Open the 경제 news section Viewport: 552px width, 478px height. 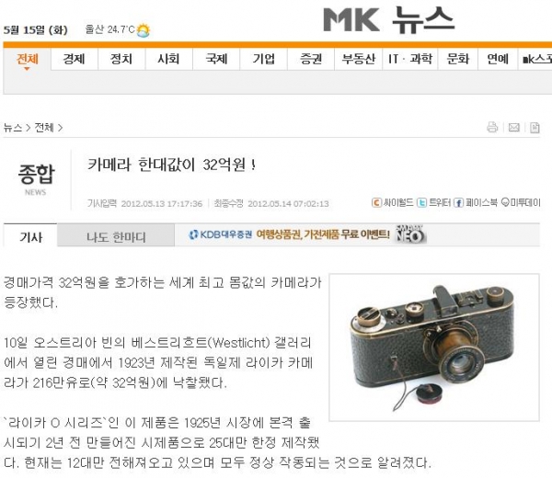tap(74, 59)
